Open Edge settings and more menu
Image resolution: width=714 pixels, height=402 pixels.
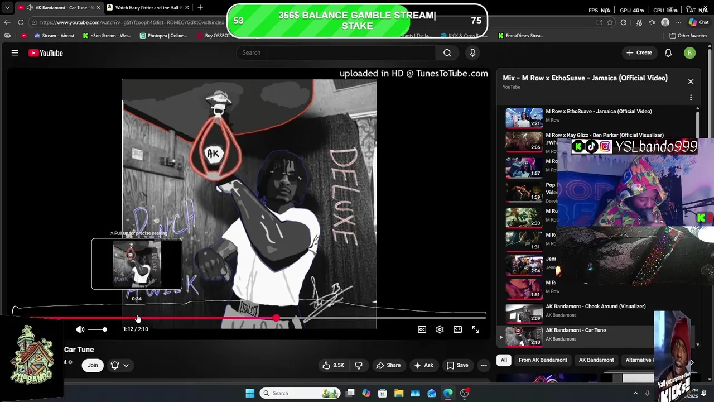pyautogui.click(x=678, y=22)
